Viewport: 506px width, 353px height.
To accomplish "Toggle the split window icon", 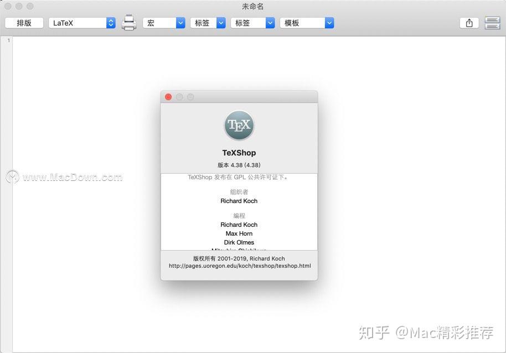I will tap(493, 23).
